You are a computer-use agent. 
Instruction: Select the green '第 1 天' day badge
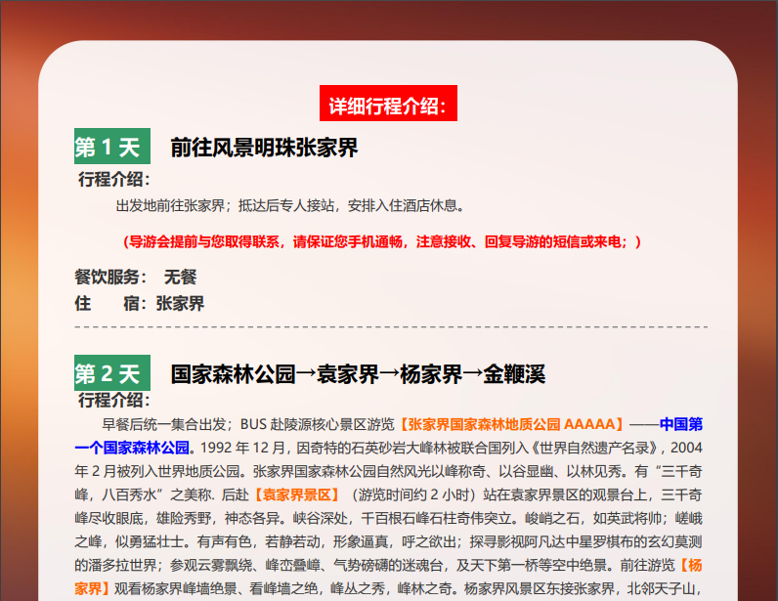point(112,147)
